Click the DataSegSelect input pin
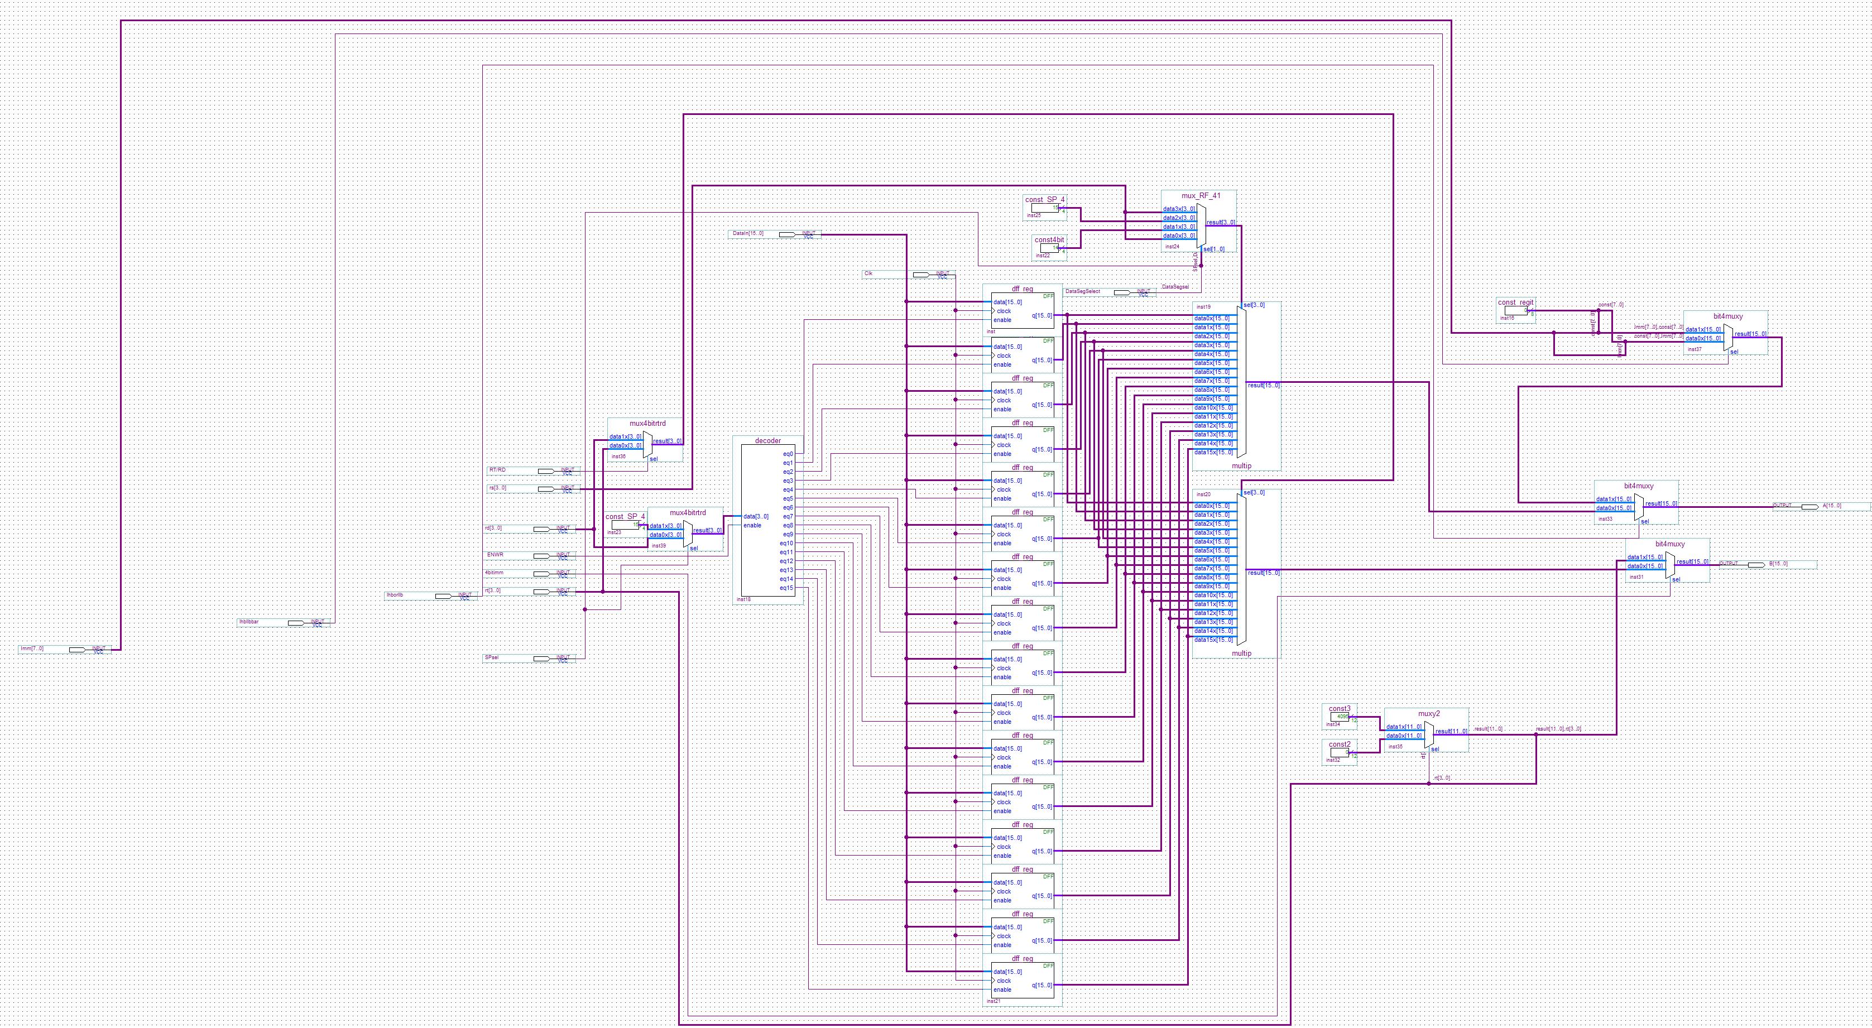 pos(1123,292)
